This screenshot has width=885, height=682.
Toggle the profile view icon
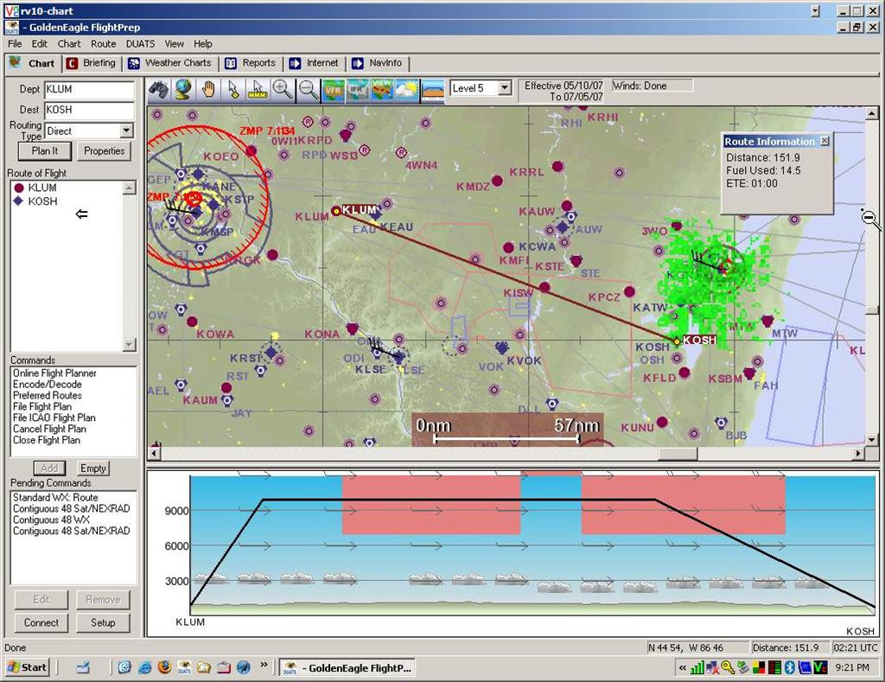point(433,90)
